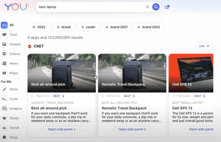Click the 'Best all-around pick' card heading
Viewport: 221px width, 142px height.
[49, 108]
